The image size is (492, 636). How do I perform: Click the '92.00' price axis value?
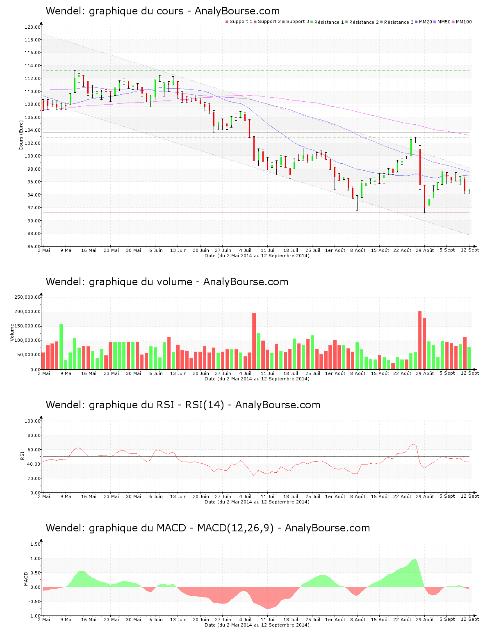click(x=34, y=208)
